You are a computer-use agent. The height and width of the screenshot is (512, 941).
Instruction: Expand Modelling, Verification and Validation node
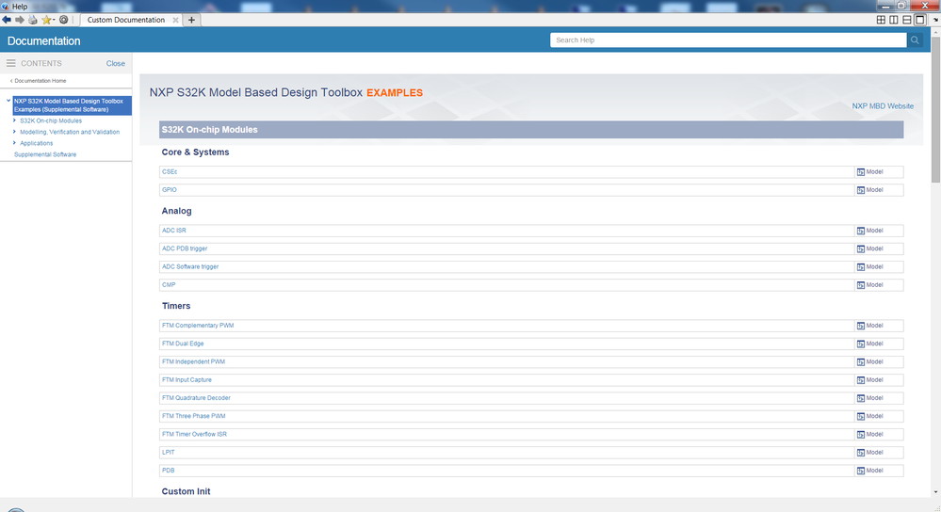click(14, 132)
